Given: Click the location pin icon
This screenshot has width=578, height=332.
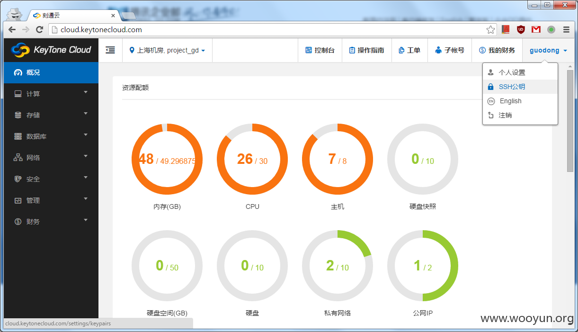Looking at the screenshot, I should [x=132, y=50].
